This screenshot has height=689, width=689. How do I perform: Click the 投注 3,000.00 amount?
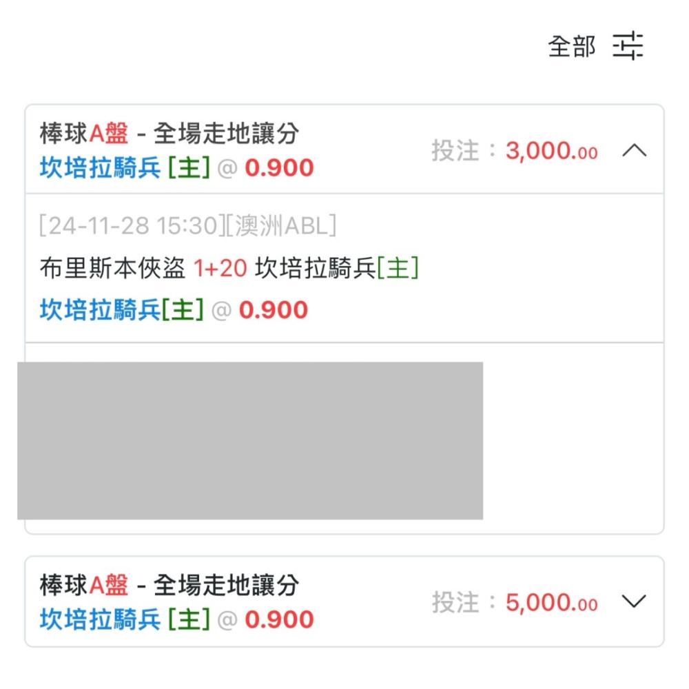click(x=514, y=151)
